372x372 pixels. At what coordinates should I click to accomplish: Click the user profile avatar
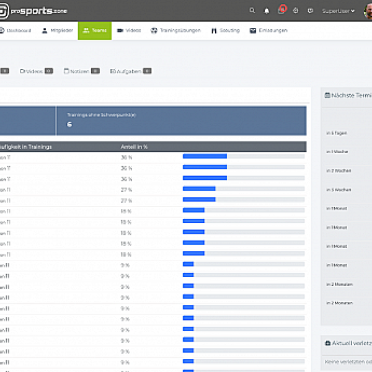pyautogui.click(x=367, y=11)
